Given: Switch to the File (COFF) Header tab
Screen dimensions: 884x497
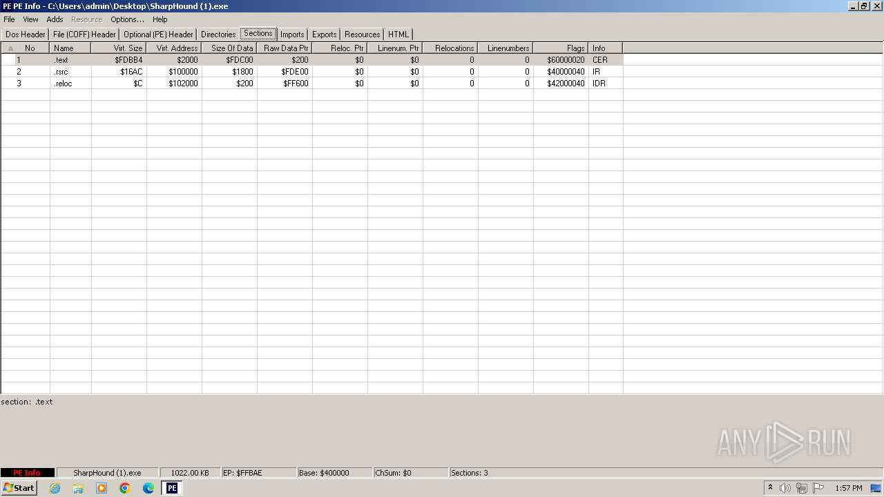Looking at the screenshot, I should click(84, 35).
